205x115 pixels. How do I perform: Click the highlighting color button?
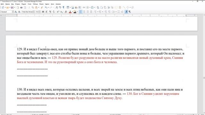click(x=75, y=12)
